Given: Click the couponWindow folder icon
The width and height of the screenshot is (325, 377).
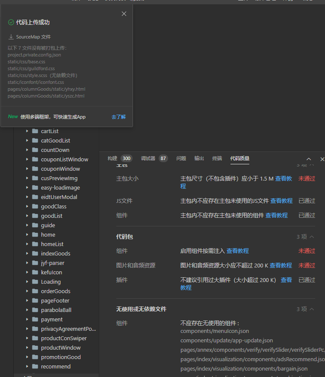Looking at the screenshot, I should 35,169.
